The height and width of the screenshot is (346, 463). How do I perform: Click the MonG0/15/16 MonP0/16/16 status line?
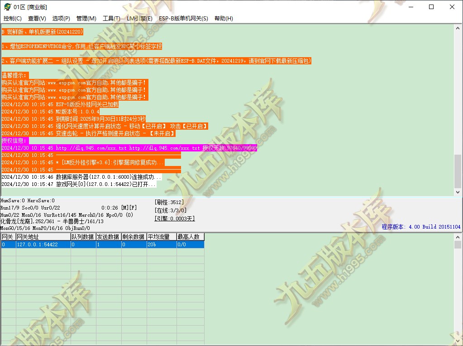[45, 228]
